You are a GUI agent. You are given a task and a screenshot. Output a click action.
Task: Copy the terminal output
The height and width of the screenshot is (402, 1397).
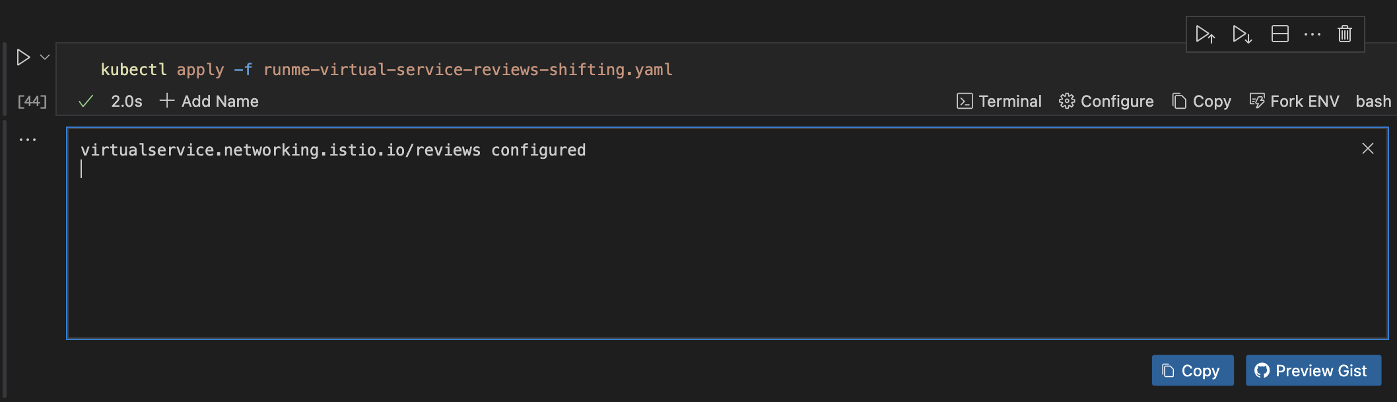[x=1192, y=371]
